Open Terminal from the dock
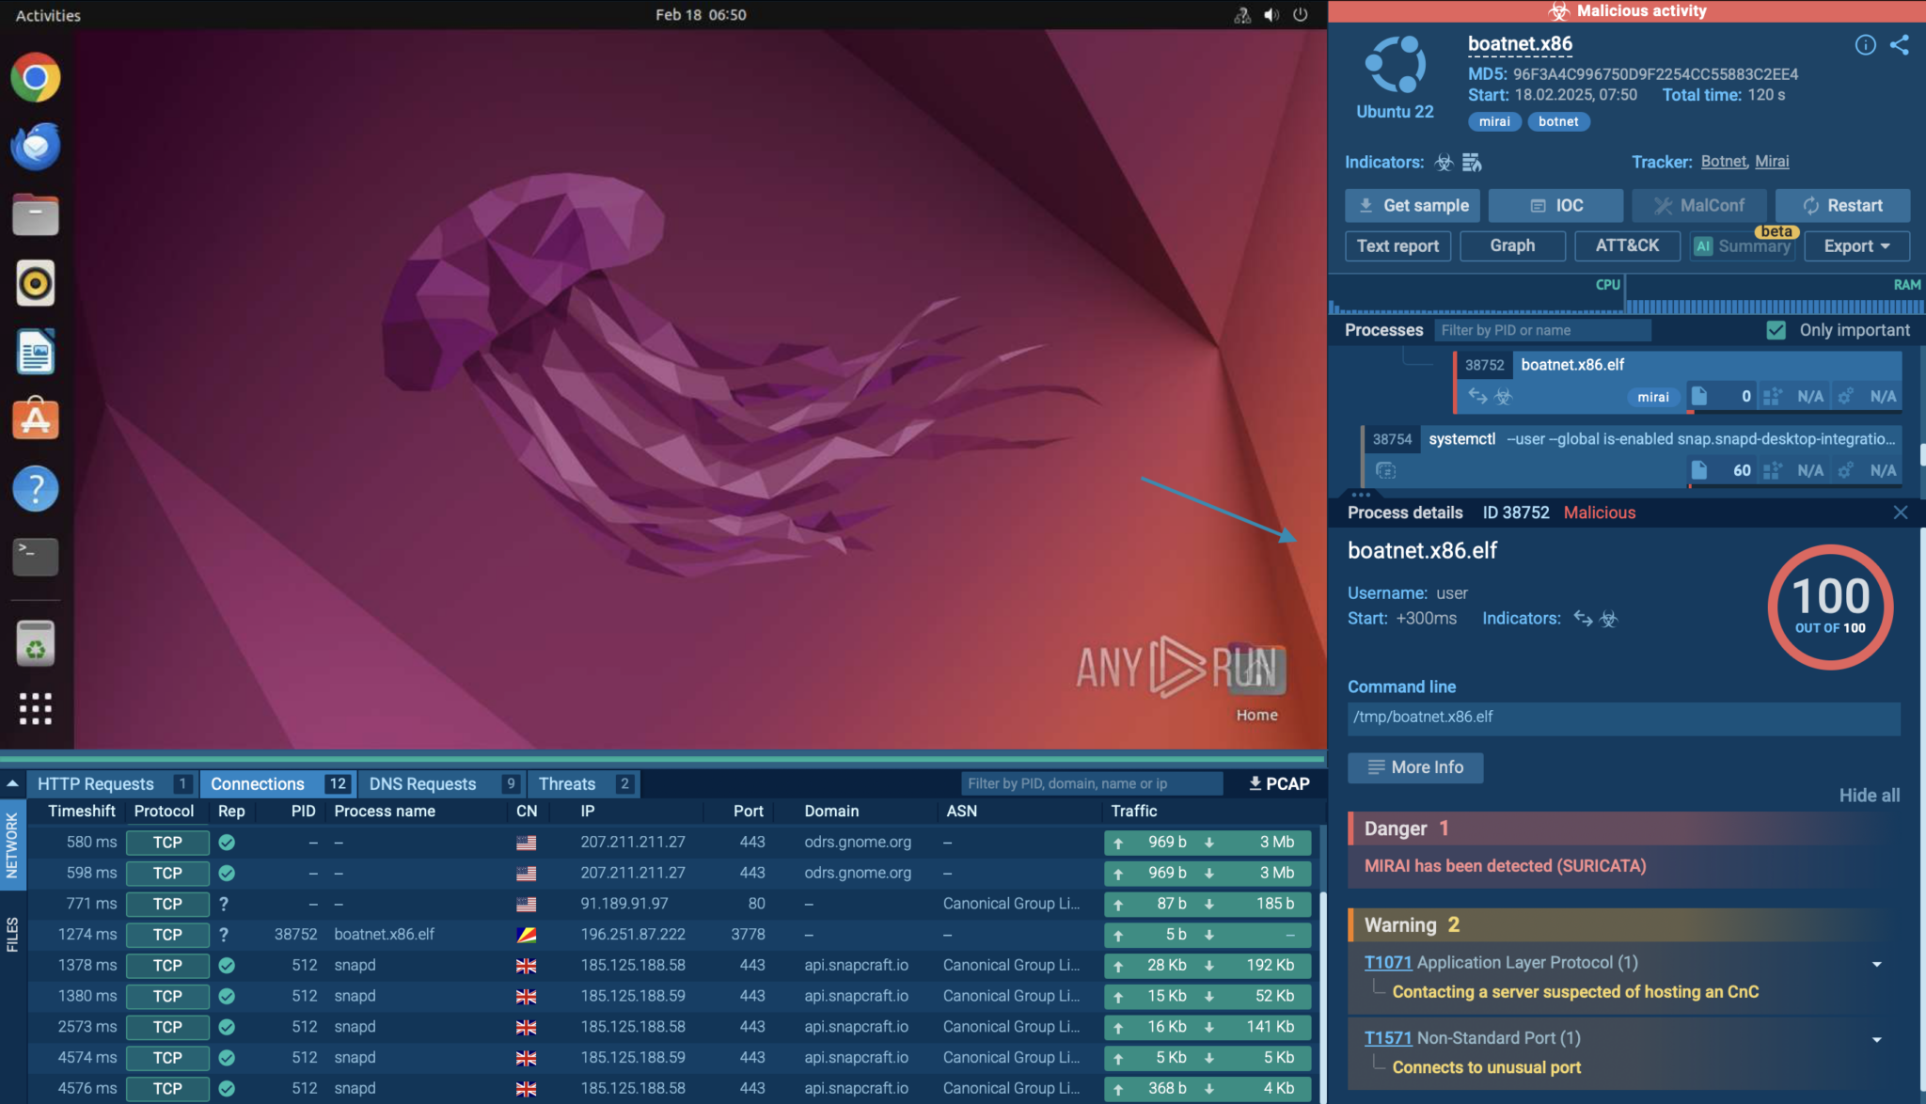Viewport: 1926px width, 1104px height. [36, 556]
